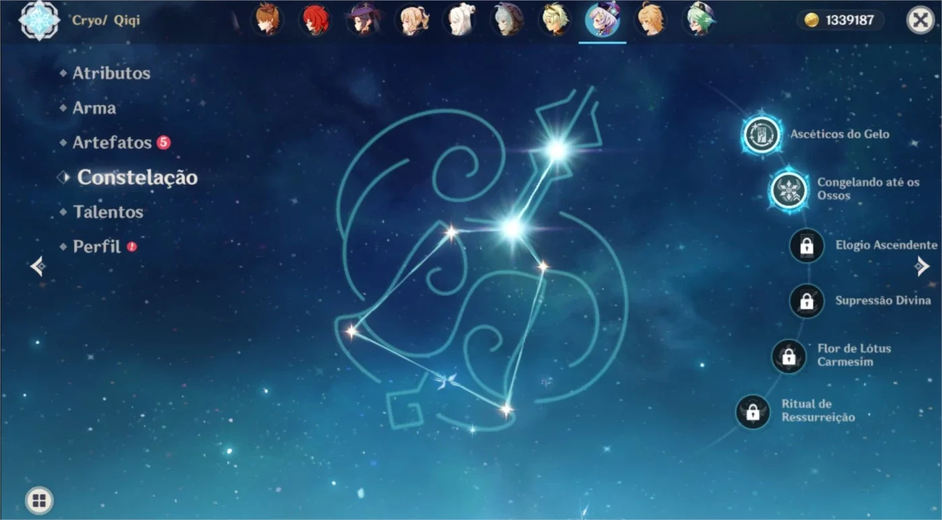The width and height of the screenshot is (942, 520).
Task: Click the locked Elogio Ascendente padlock icon
Action: (x=807, y=246)
